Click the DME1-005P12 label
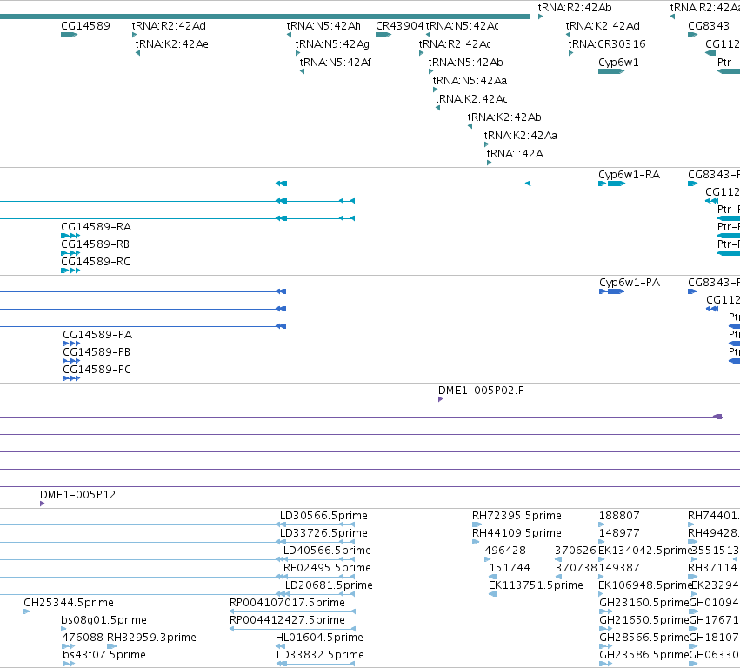 (78, 495)
